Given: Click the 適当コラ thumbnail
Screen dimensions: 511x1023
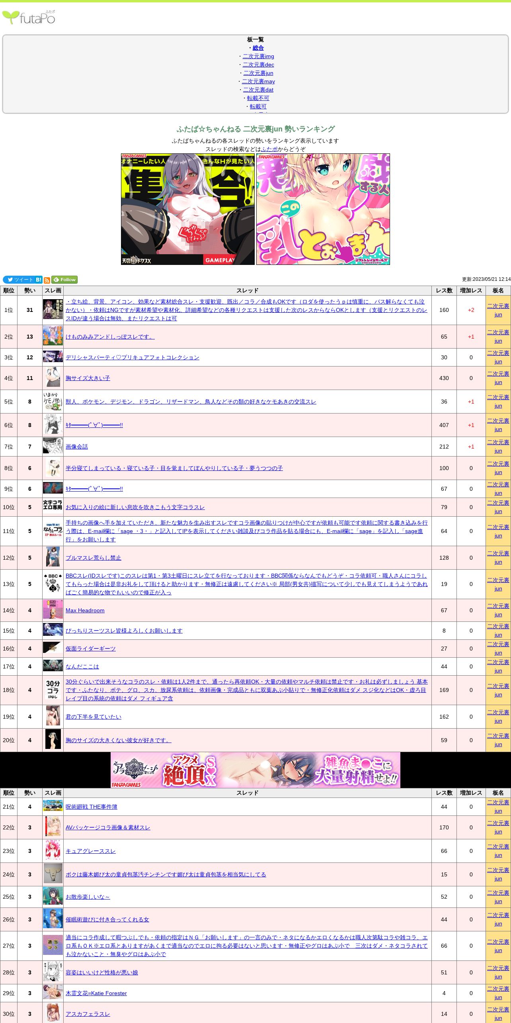Looking at the screenshot, I should pyautogui.click(x=53, y=945).
